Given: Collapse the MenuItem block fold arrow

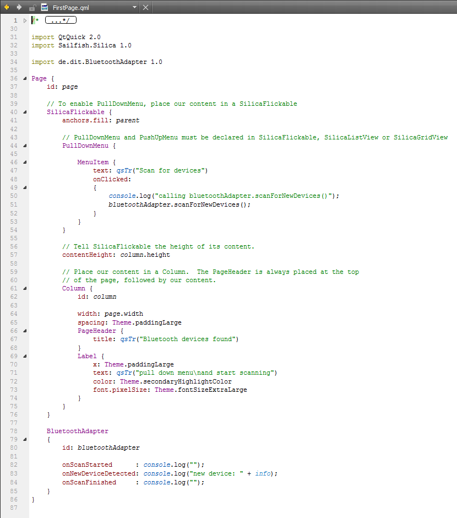Looking at the screenshot, I should tap(25, 162).
